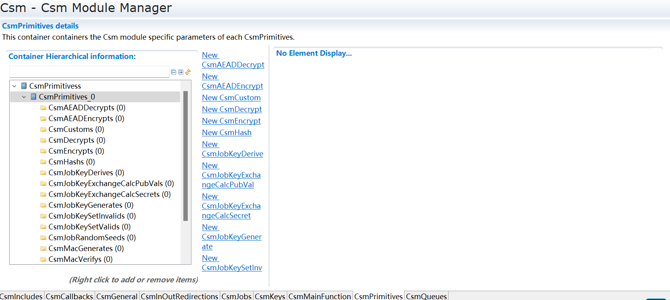This screenshot has height=300, width=670.
Task: Collapse the CsmPrimitivess root node chevron
Action: [x=14, y=86]
